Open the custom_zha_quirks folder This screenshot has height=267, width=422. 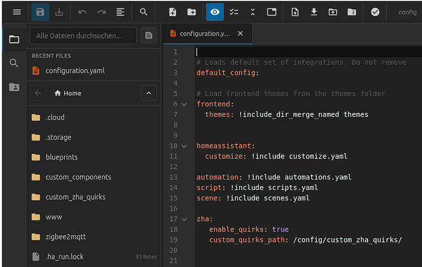pyautogui.click(x=94, y=197)
